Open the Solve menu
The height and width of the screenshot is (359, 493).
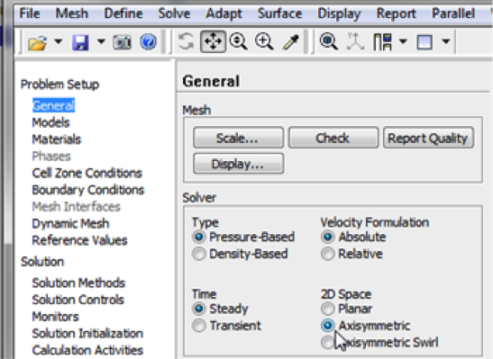pos(174,13)
